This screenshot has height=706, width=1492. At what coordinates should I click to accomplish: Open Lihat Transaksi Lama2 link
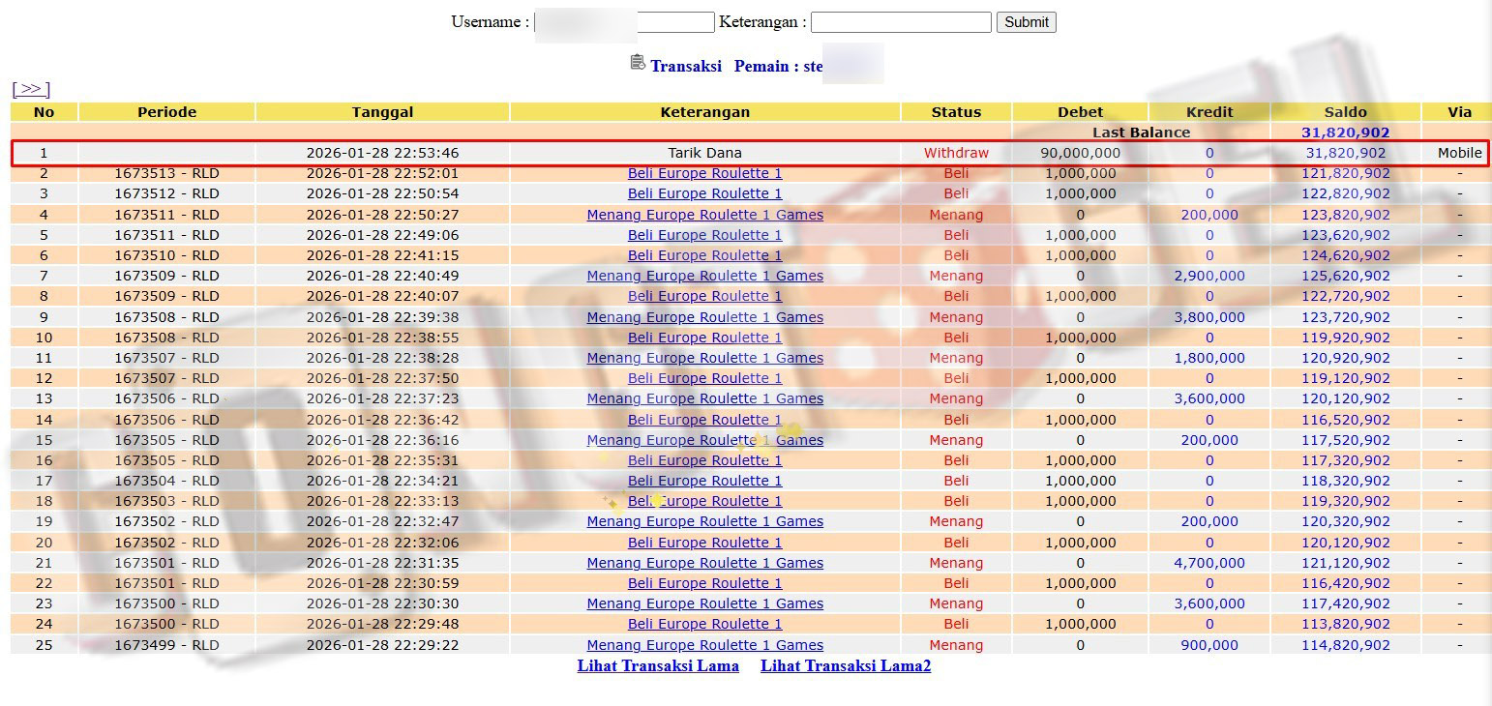tap(846, 666)
